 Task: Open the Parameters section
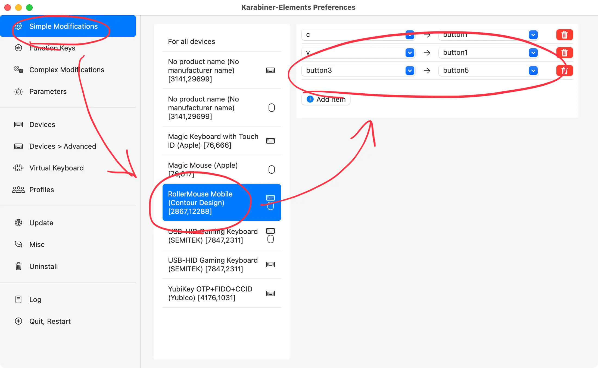tap(48, 91)
